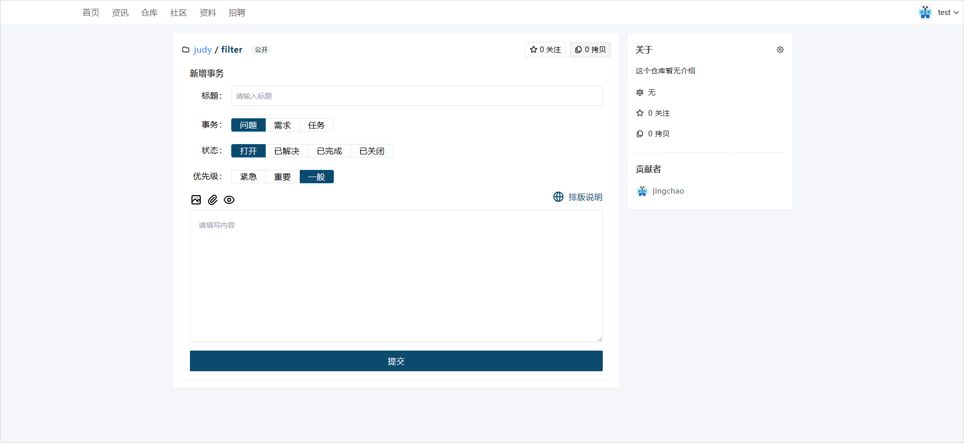Focus the 标题 title input field
The image size is (964, 443).
pos(416,96)
